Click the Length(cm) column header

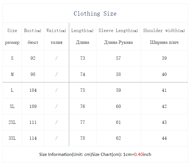[82, 31]
